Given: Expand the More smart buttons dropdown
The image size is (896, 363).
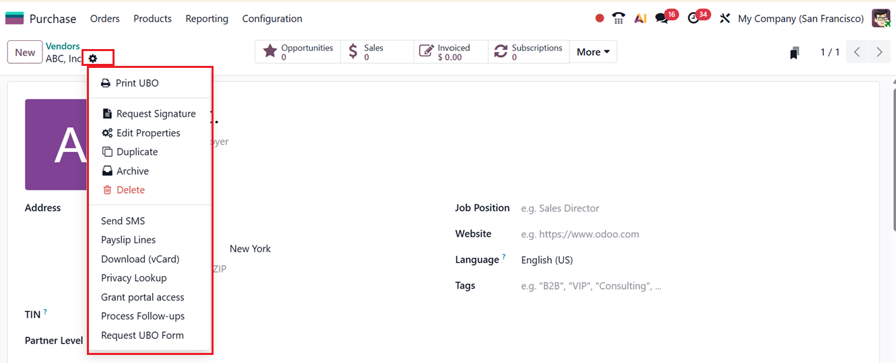Looking at the screenshot, I should (593, 52).
